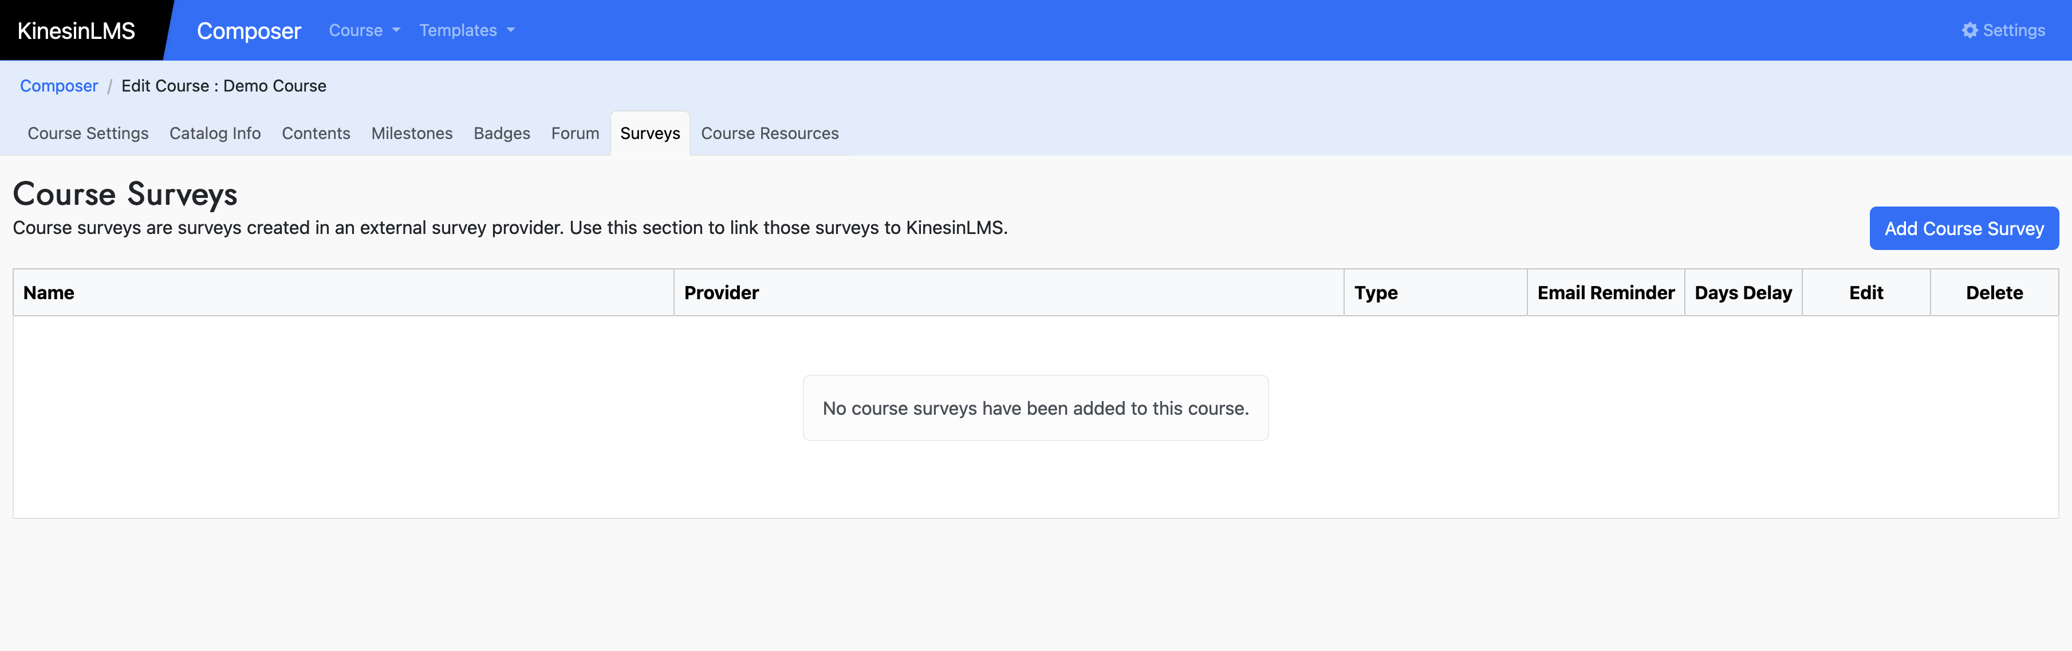2072x651 pixels.
Task: Open the Badges tab
Action: [x=501, y=133]
